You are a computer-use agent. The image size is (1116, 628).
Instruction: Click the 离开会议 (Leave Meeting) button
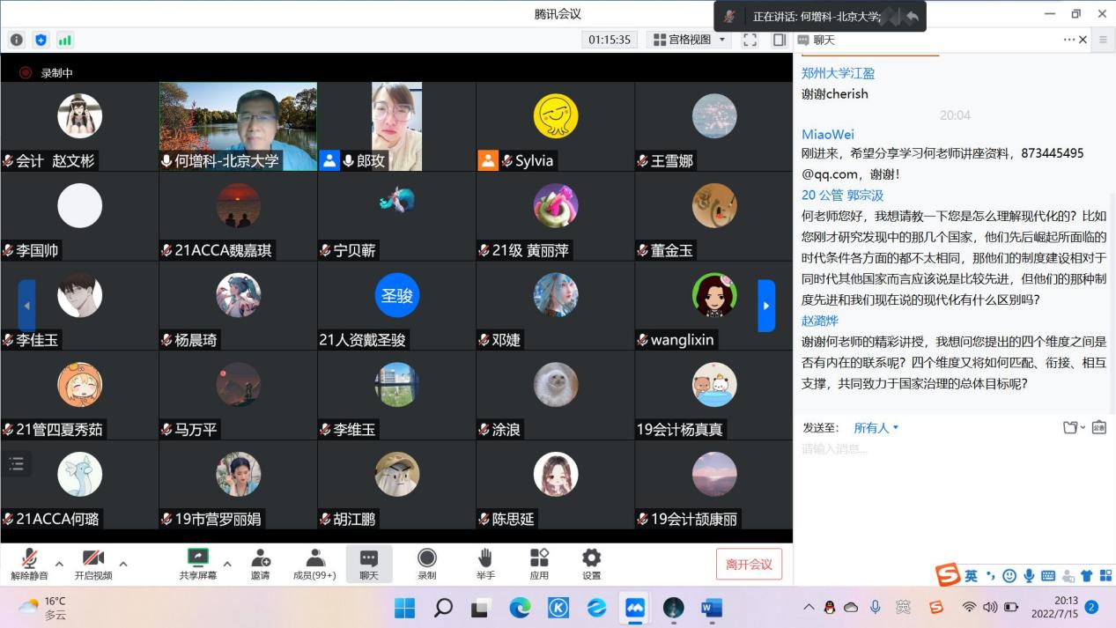pos(749,565)
